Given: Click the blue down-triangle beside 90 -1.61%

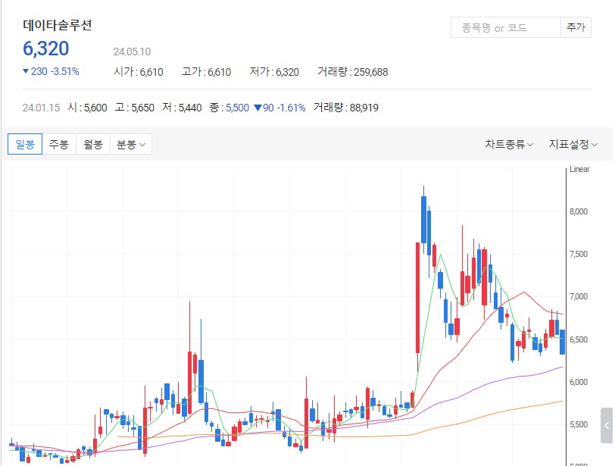Looking at the screenshot, I should [x=258, y=108].
